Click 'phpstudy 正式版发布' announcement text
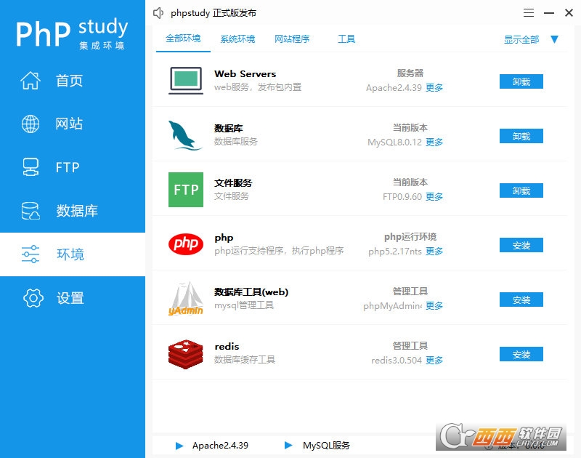This screenshot has width=581, height=458. coord(214,13)
